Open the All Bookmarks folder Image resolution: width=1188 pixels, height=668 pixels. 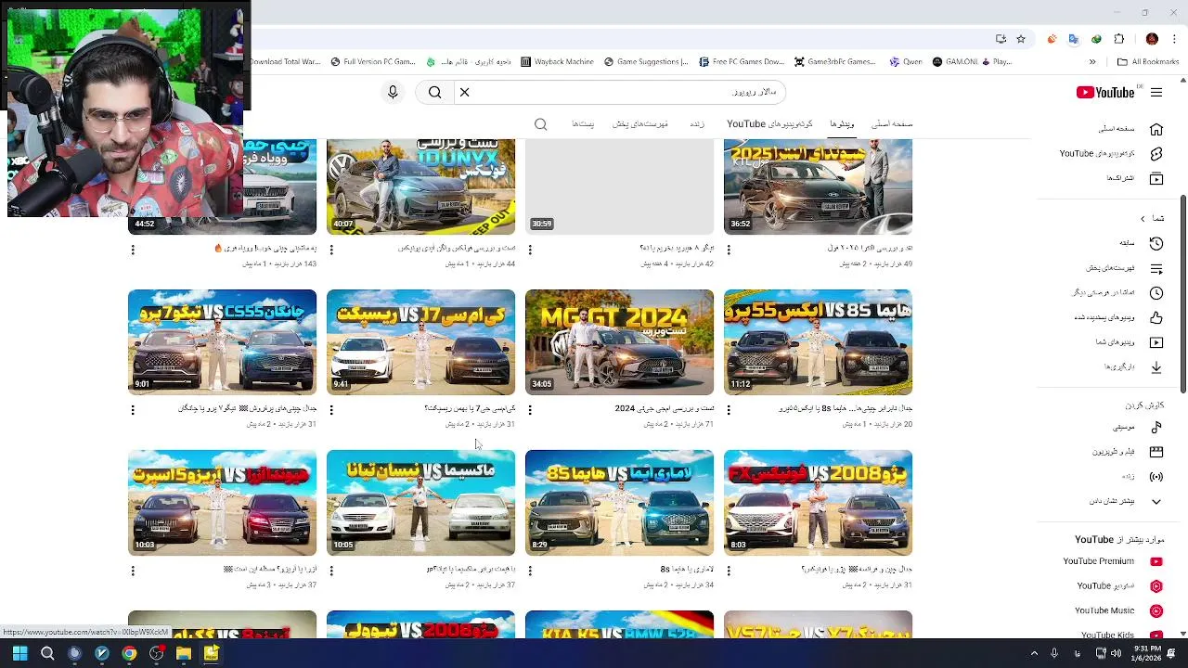coord(1147,62)
